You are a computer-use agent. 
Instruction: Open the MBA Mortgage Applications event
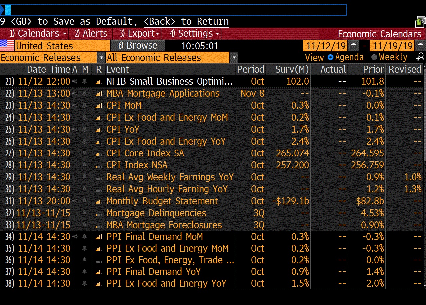click(163, 93)
